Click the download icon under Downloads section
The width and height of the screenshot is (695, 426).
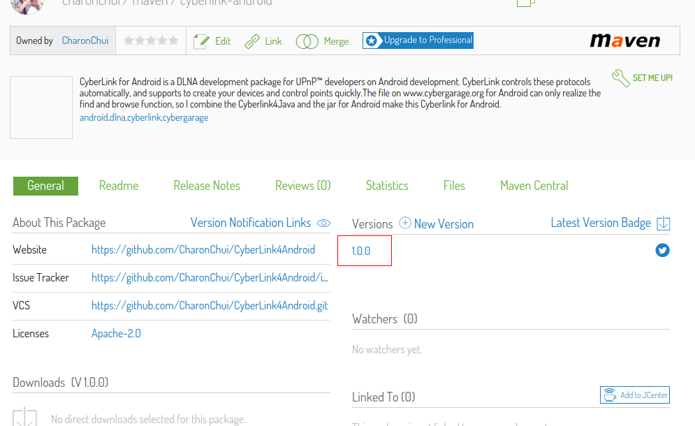click(x=25, y=416)
